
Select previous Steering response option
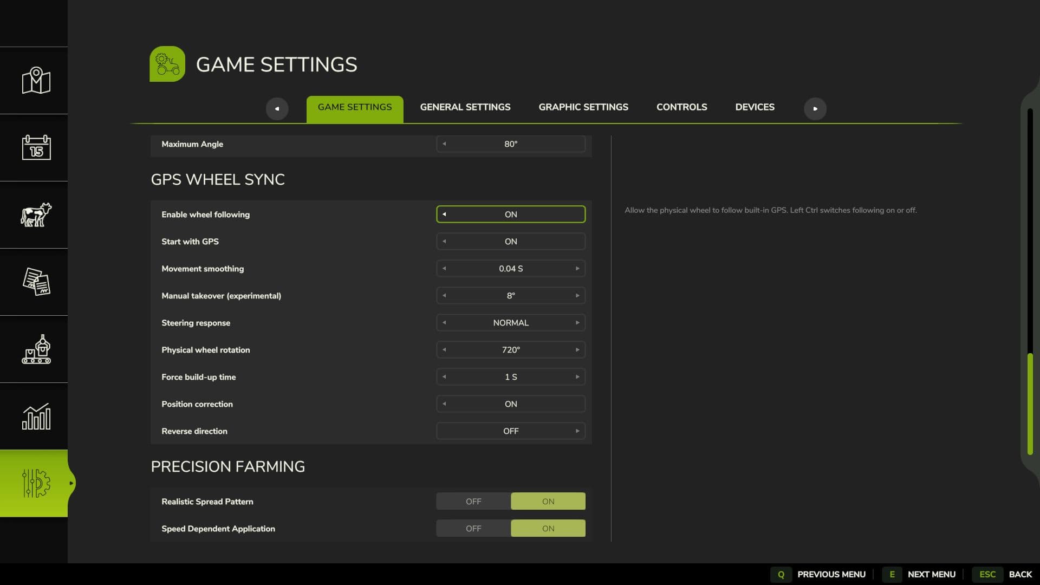tap(444, 322)
